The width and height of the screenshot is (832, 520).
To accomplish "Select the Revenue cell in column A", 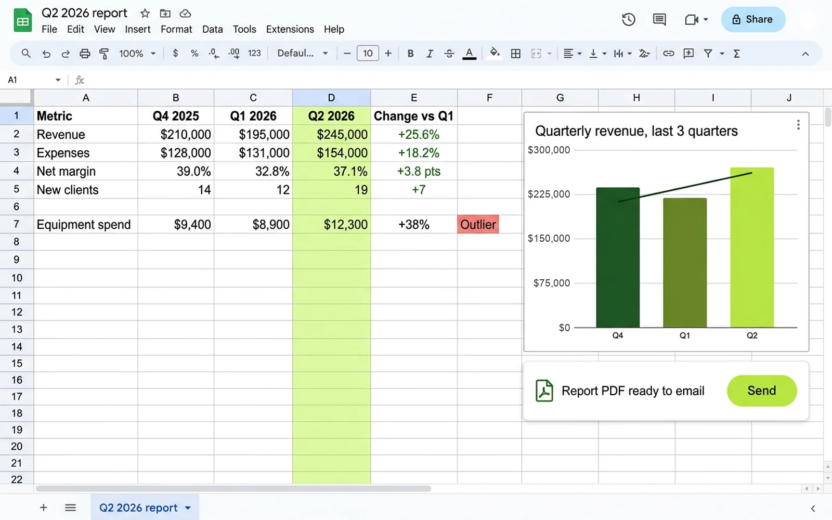I will point(86,134).
